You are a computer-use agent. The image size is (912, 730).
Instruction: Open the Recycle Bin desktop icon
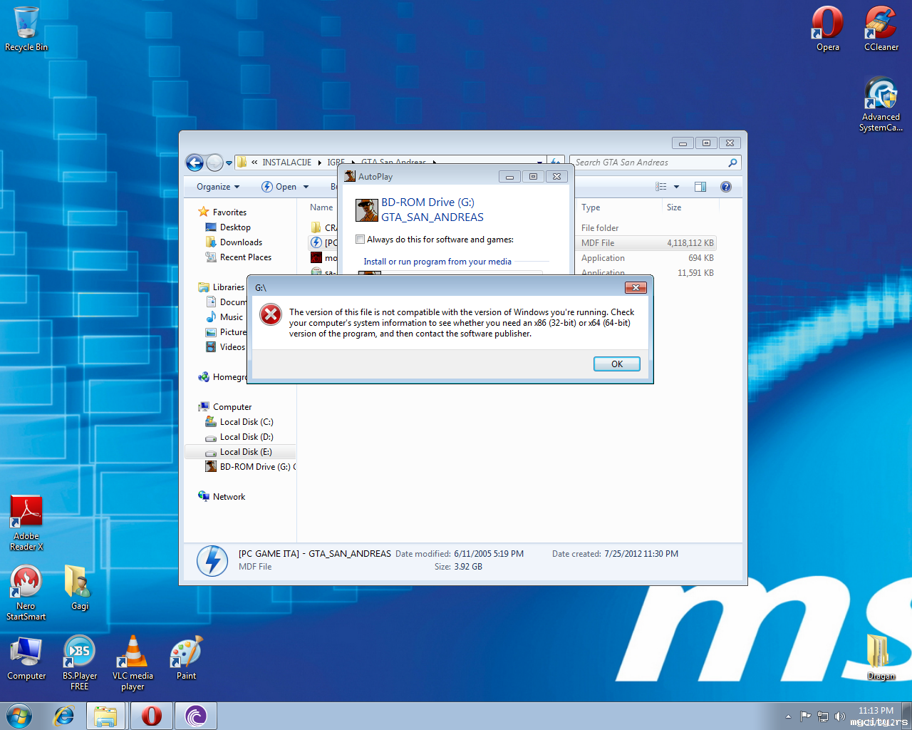tap(26, 29)
